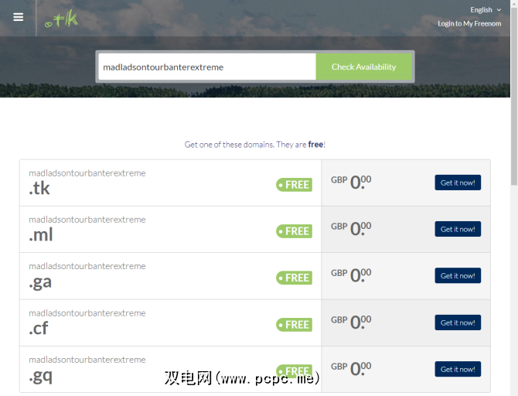This screenshot has width=518, height=396.
Task: Click GBP 0.00 price in .cf row
Action: 351,323
